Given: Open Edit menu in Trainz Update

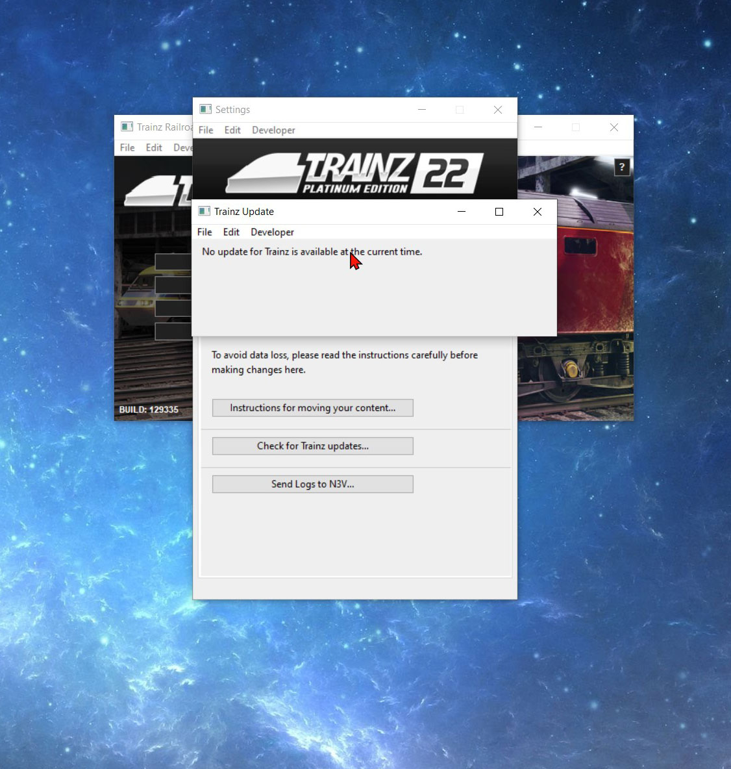Looking at the screenshot, I should click(231, 233).
